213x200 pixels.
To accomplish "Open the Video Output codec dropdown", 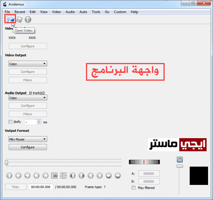I will point(28,64).
